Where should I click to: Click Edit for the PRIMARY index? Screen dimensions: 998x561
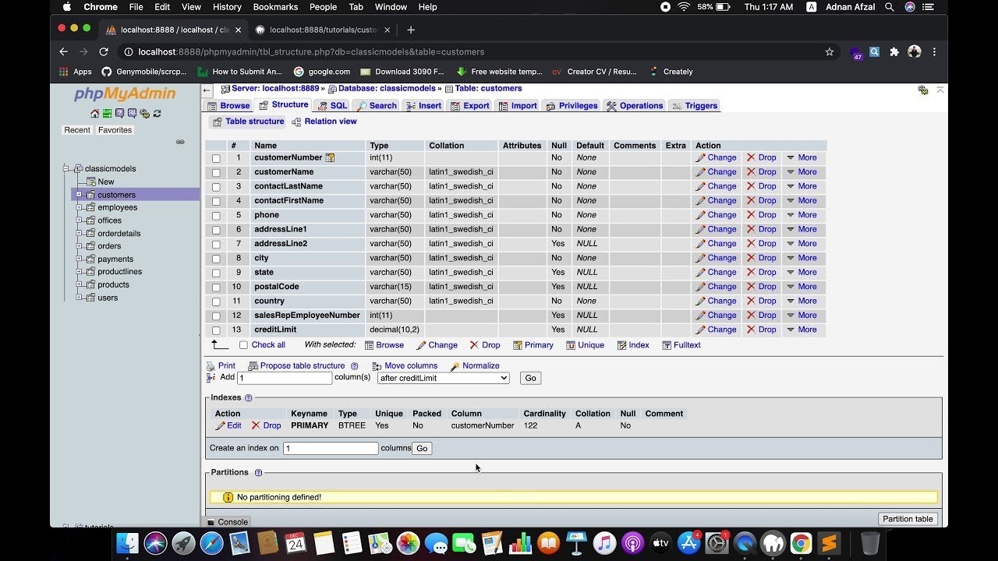click(x=228, y=425)
